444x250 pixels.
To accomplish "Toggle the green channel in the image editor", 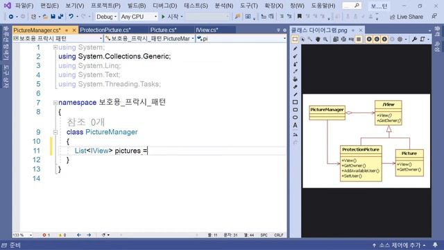I will click(377, 39).
